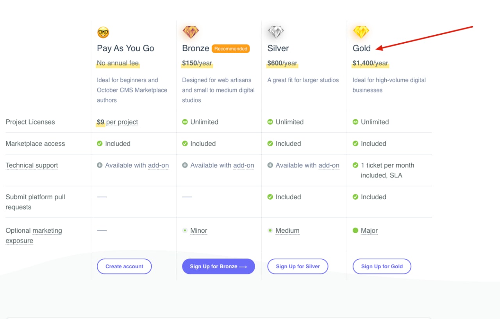500x319 pixels.
Task: Click the green checkmark in Gold Marketplace access
Action: click(355, 144)
